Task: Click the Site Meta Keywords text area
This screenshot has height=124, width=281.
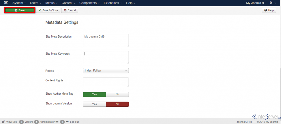Action: click(106, 58)
